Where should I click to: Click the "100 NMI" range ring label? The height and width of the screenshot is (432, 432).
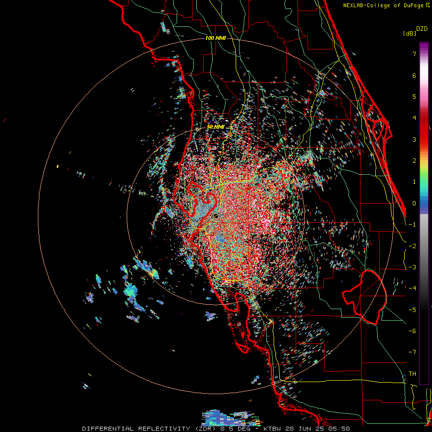216,38
